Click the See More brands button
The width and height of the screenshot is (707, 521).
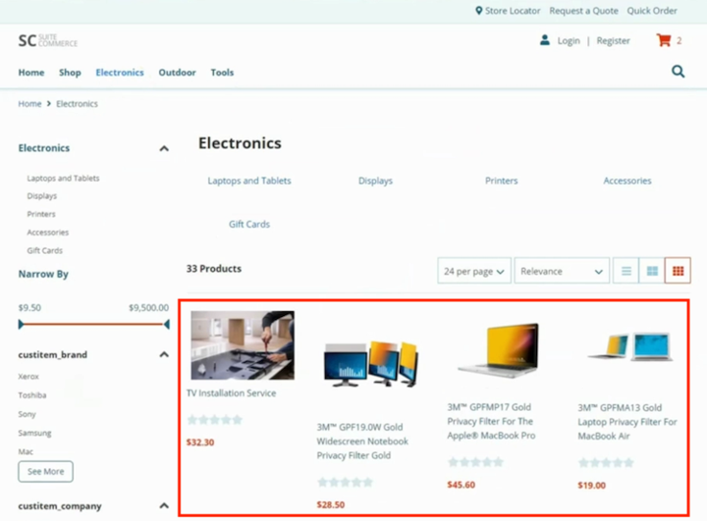45,471
